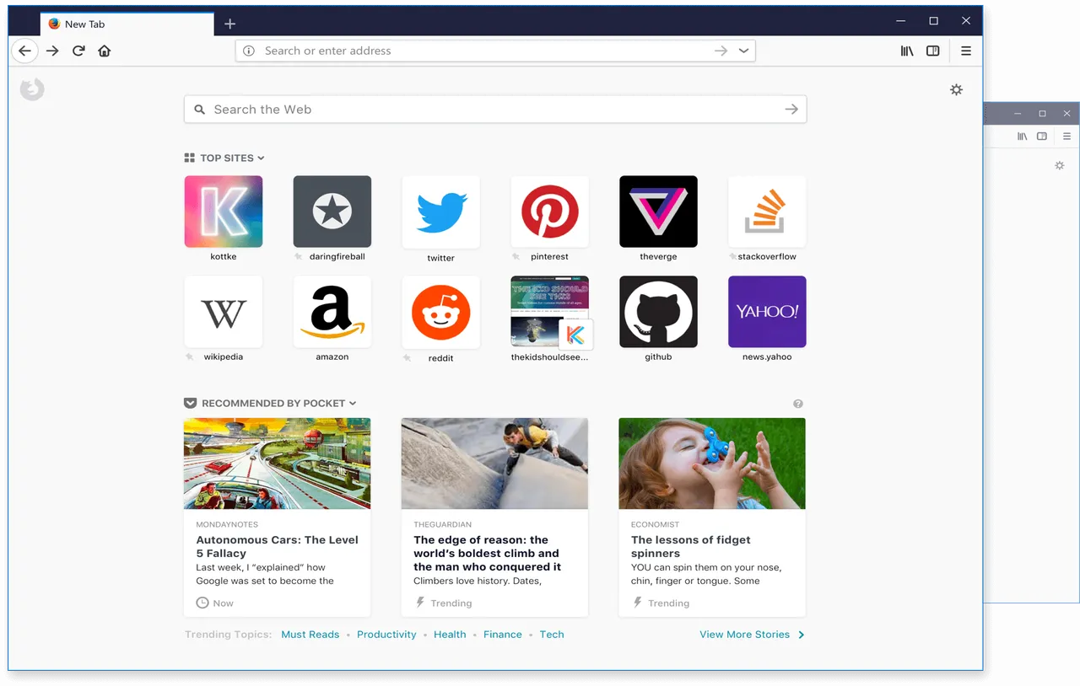The width and height of the screenshot is (1080, 686).
Task: Open the wikipedia tile
Action: tap(224, 312)
